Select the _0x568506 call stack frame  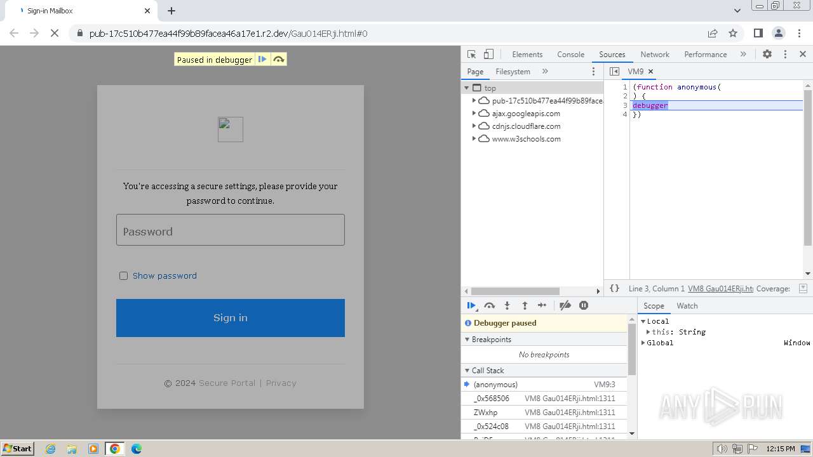(544, 399)
